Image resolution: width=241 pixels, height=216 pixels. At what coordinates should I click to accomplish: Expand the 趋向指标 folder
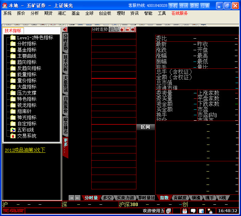(13, 62)
